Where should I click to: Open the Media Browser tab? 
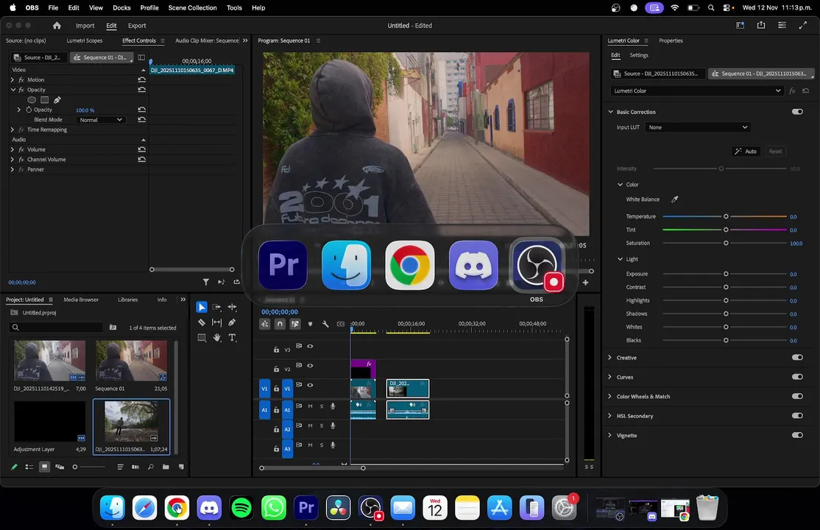[x=81, y=300]
